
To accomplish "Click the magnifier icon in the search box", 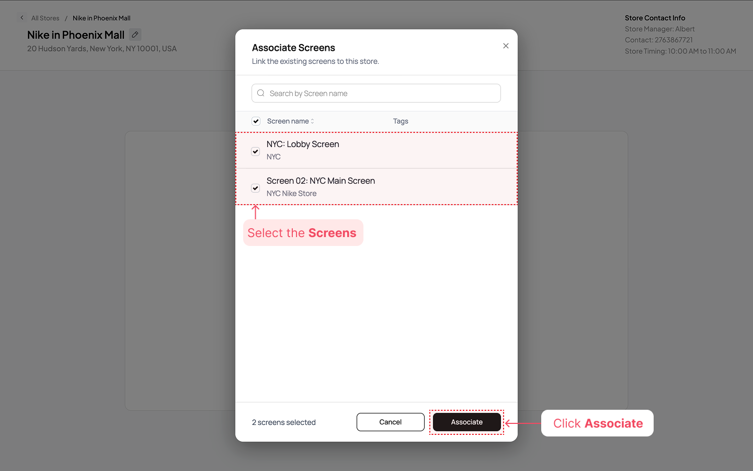I will pyautogui.click(x=261, y=93).
